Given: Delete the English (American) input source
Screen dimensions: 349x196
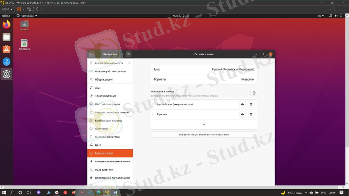Looking at the screenshot, I should pyautogui.click(x=251, y=105).
